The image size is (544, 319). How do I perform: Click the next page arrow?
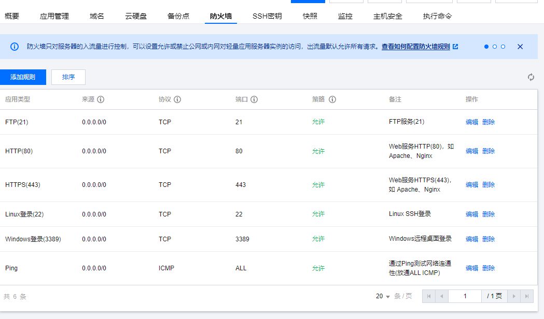[514, 296]
